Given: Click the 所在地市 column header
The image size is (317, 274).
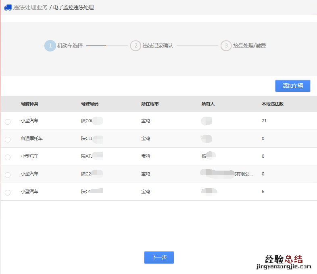Looking at the screenshot, I should pos(150,104).
